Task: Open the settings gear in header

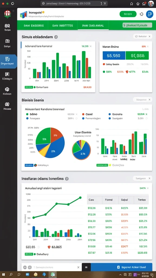Action: [x=141, y=14]
